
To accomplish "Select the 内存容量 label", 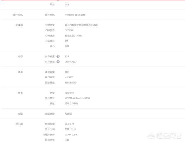I will tap(50, 56).
